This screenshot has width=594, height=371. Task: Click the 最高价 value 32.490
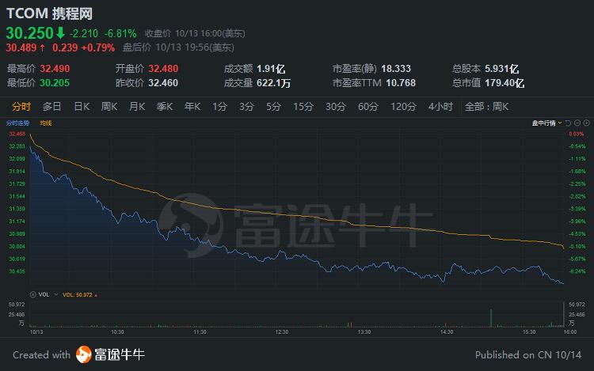(x=55, y=69)
